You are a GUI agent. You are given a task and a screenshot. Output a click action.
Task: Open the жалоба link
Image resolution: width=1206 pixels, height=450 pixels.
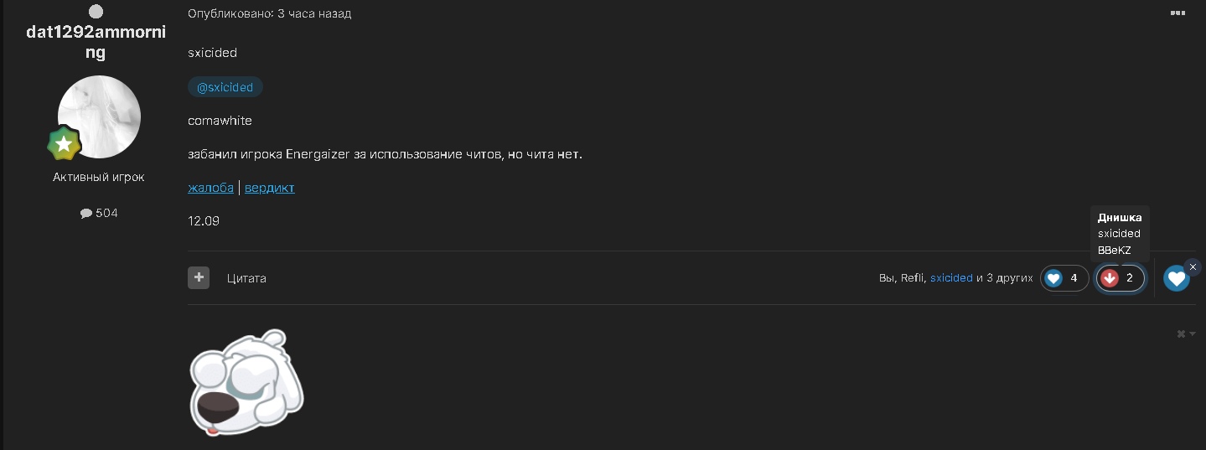tap(210, 188)
